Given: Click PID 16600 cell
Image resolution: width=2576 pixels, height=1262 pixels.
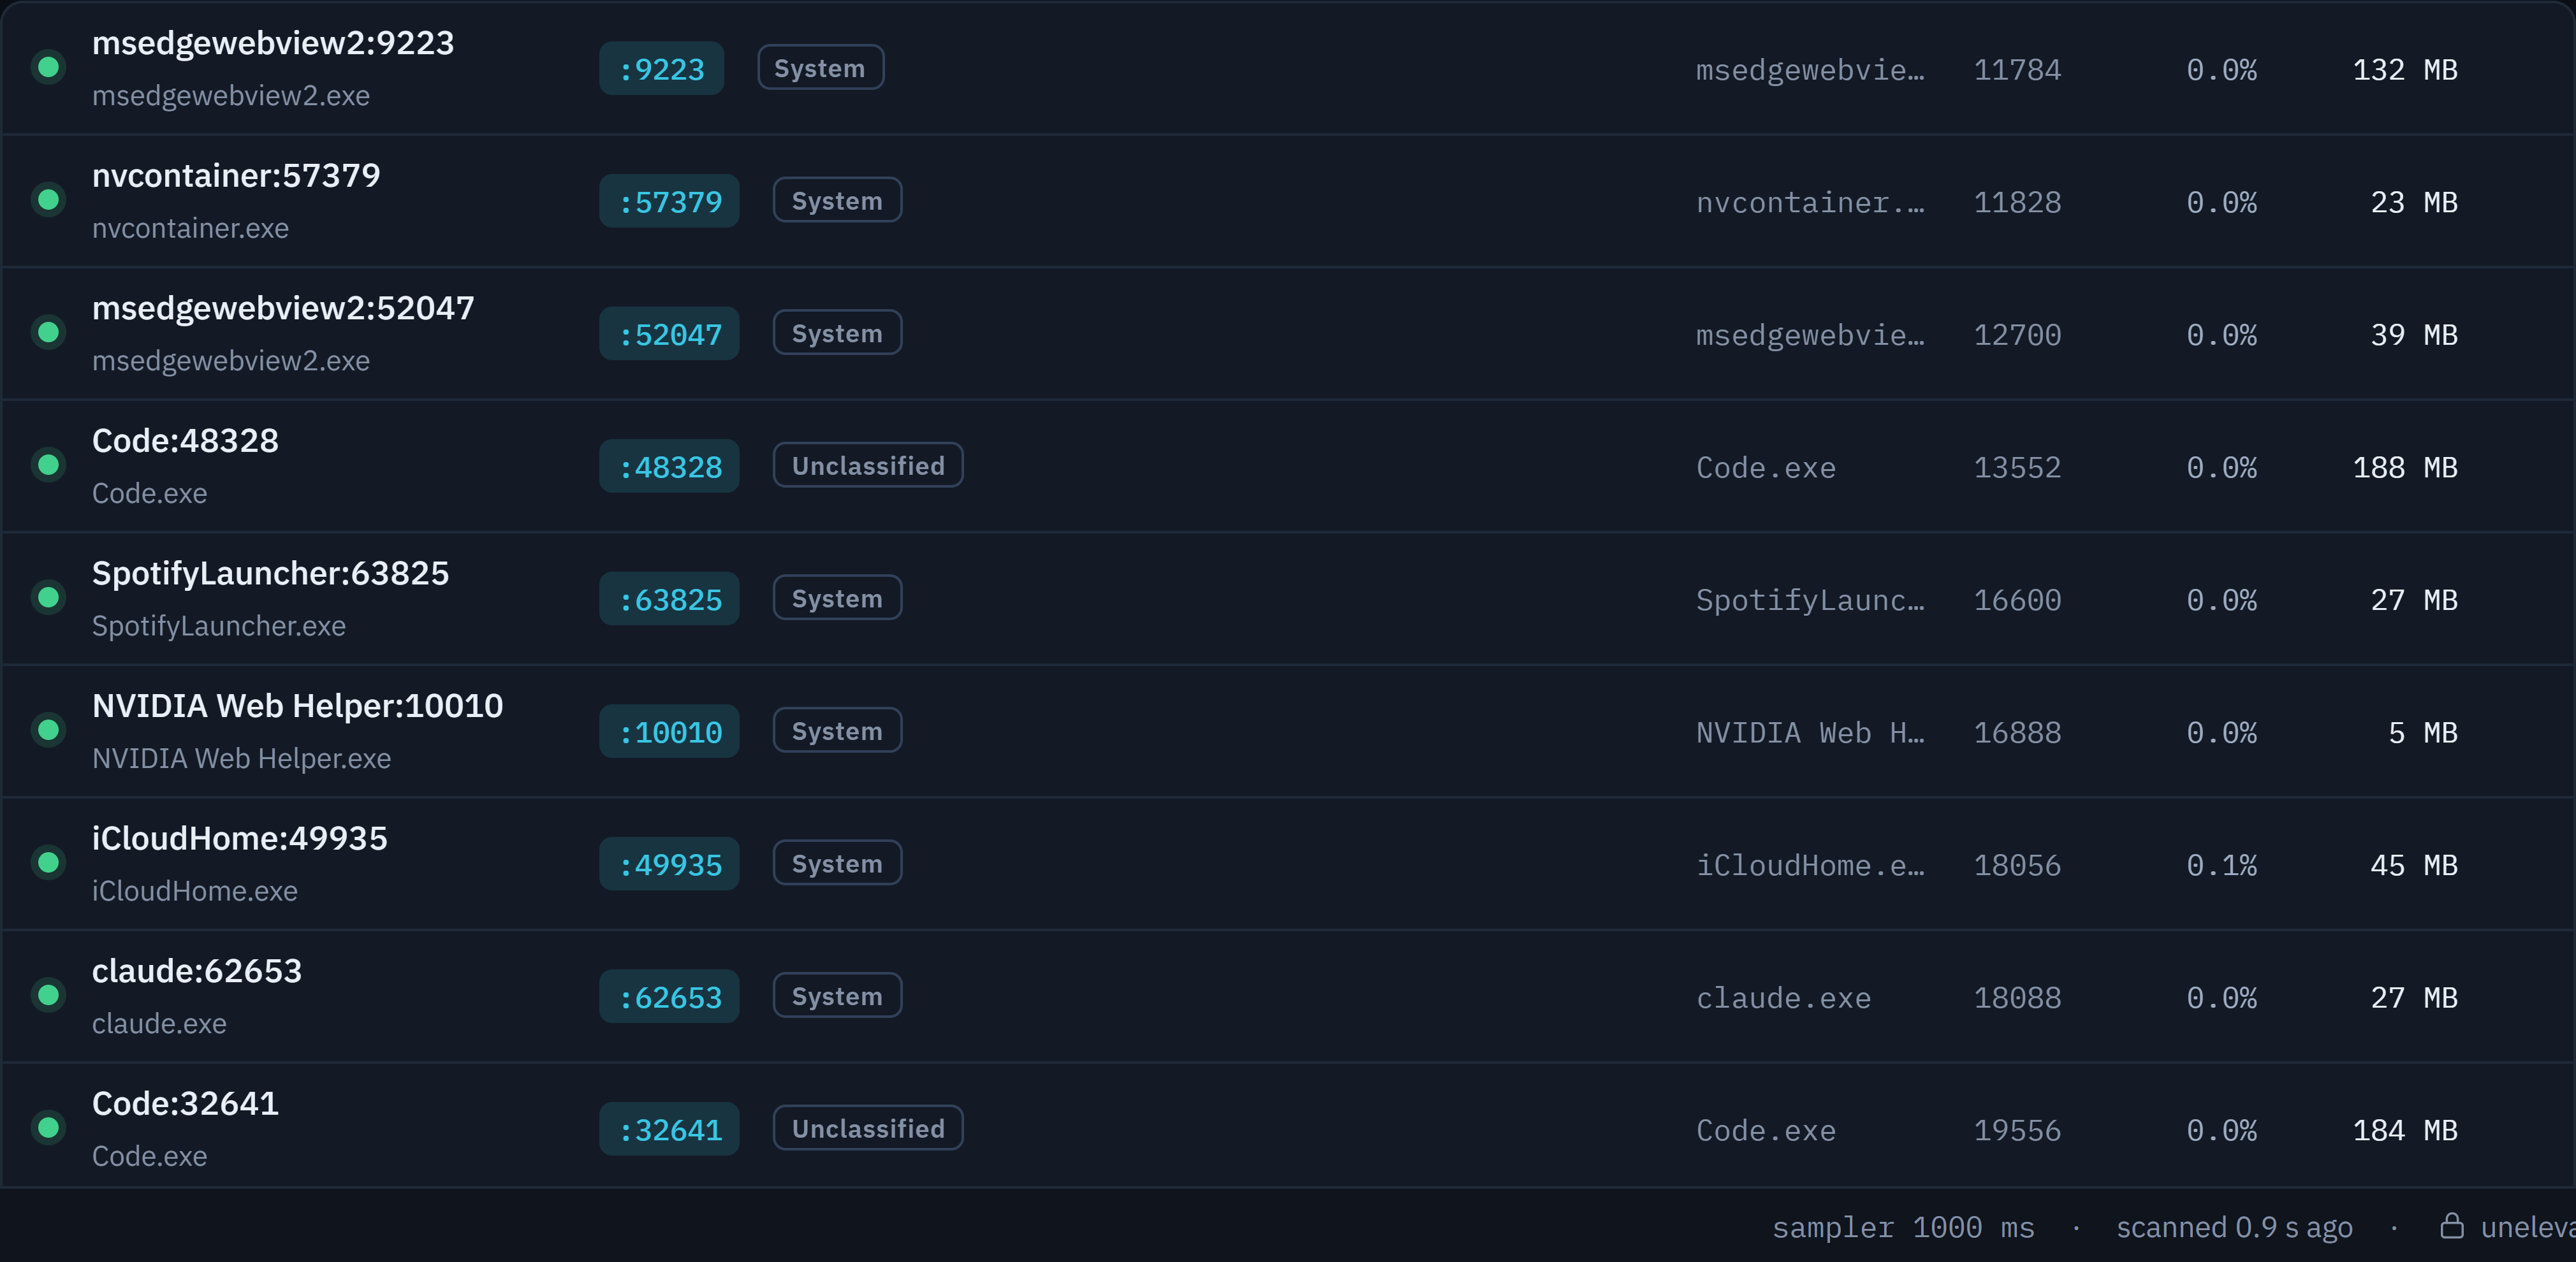Looking at the screenshot, I should coord(2017,600).
